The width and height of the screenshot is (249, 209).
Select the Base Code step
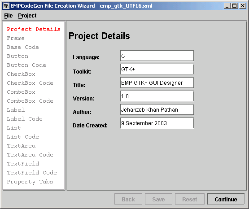23,47
